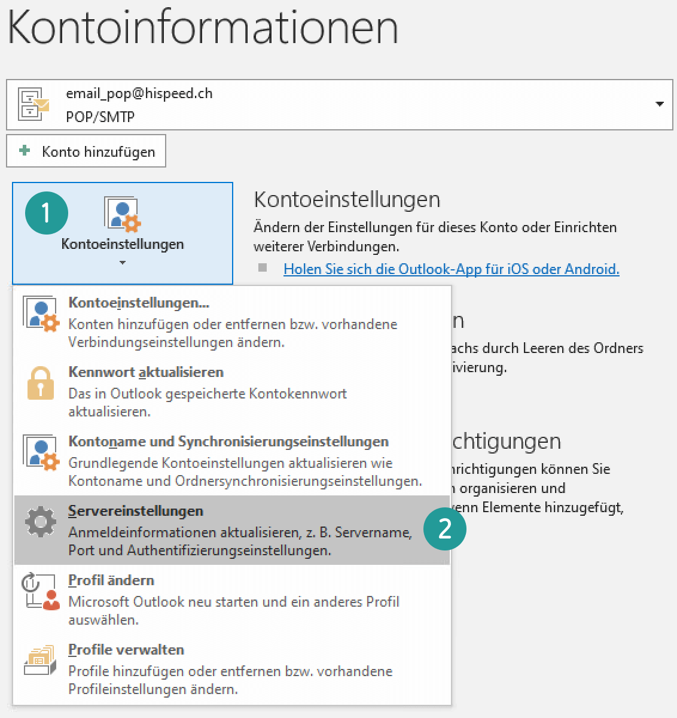Open the account selector dropdown arrow
The height and width of the screenshot is (718, 677).
[659, 104]
